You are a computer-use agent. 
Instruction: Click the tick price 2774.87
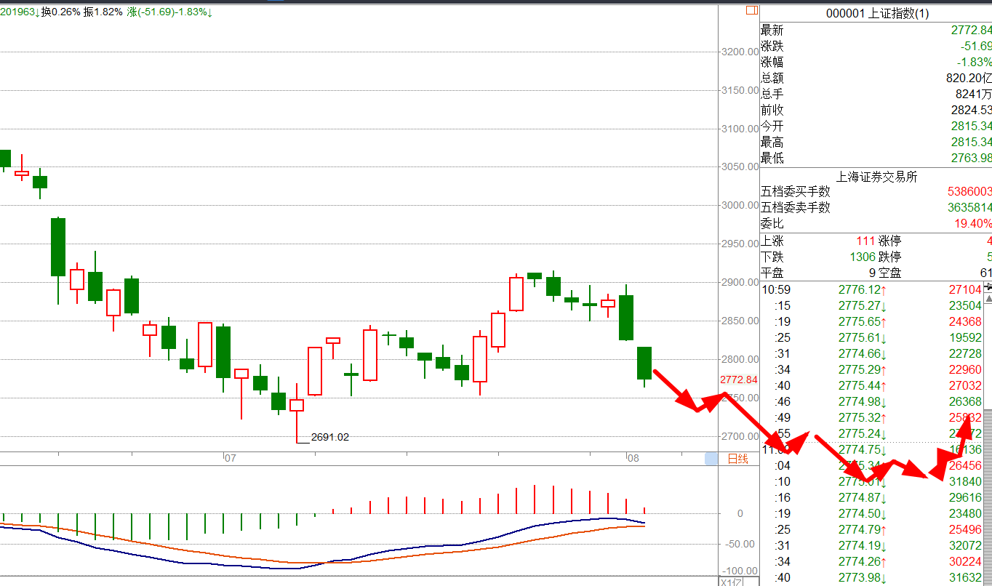[x=860, y=497]
